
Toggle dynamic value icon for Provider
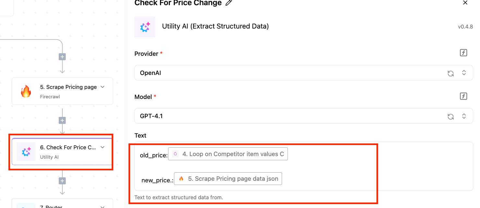point(463,53)
